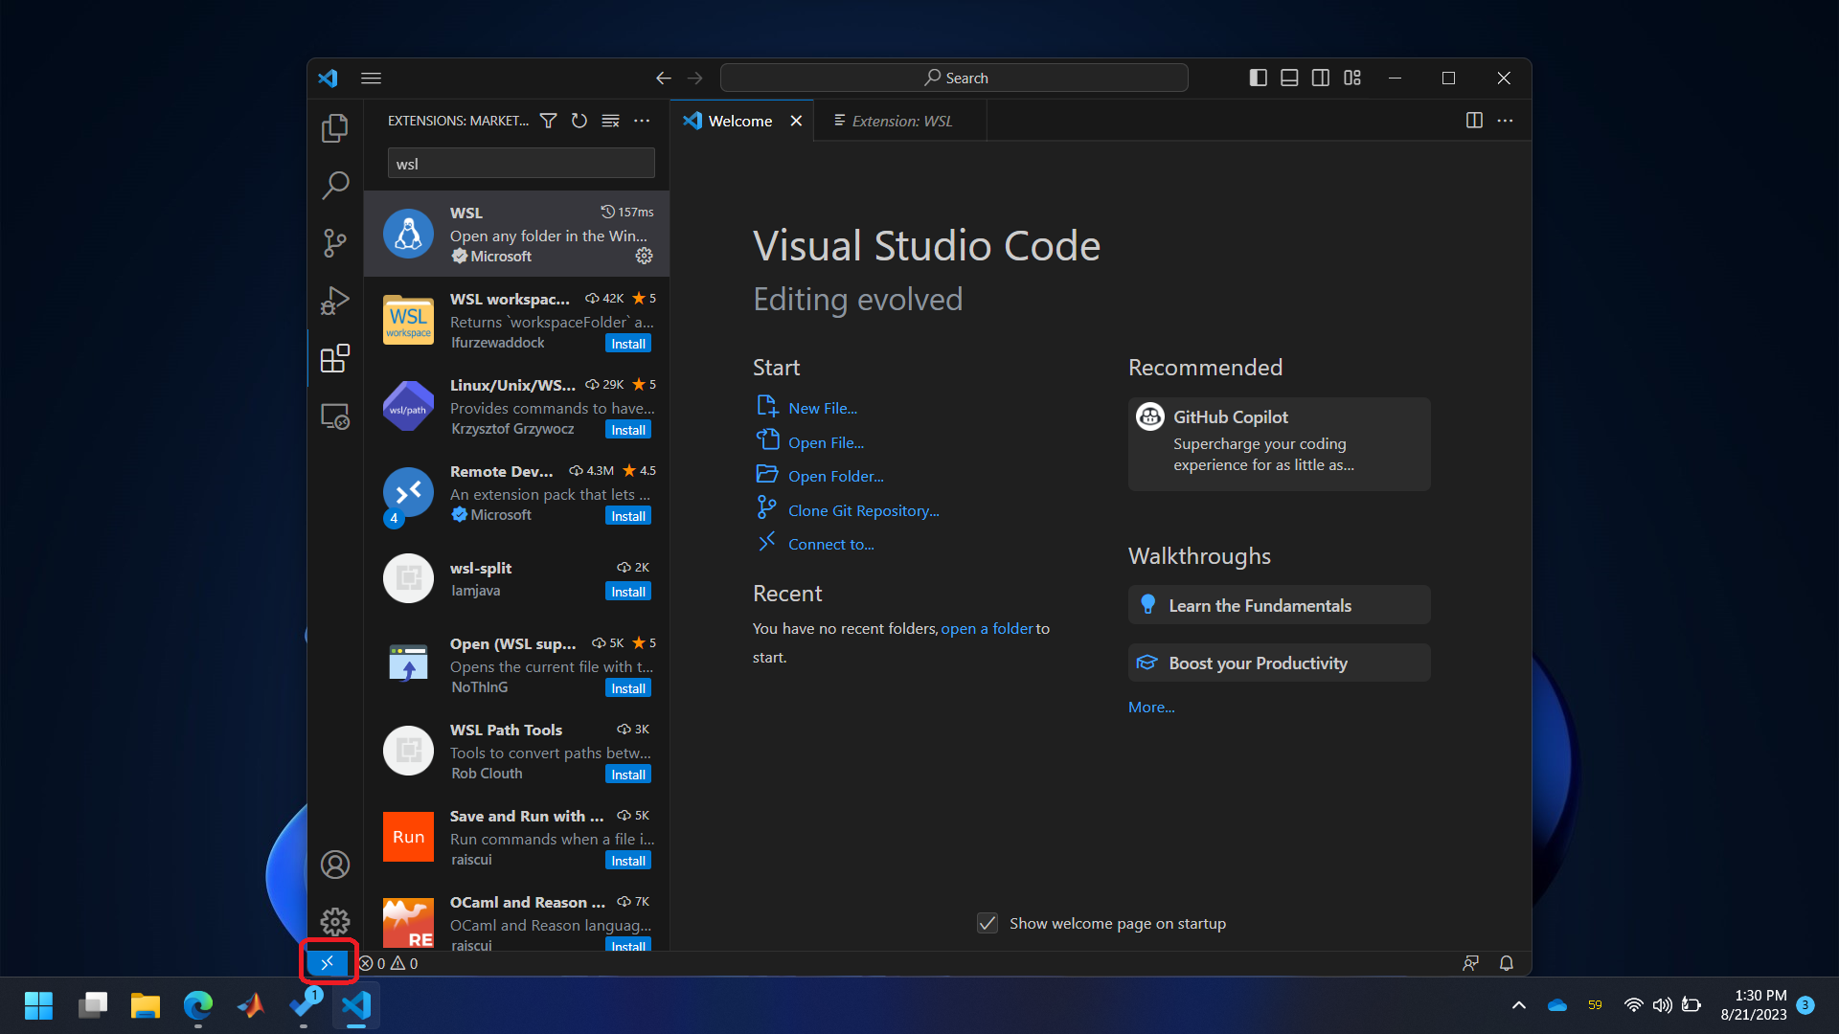Toggle the bottom panel visibility
The width and height of the screenshot is (1839, 1034).
pyautogui.click(x=1289, y=78)
